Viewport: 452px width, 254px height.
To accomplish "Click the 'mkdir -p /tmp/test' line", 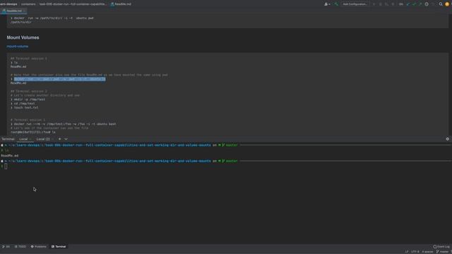I will (x=30, y=99).
